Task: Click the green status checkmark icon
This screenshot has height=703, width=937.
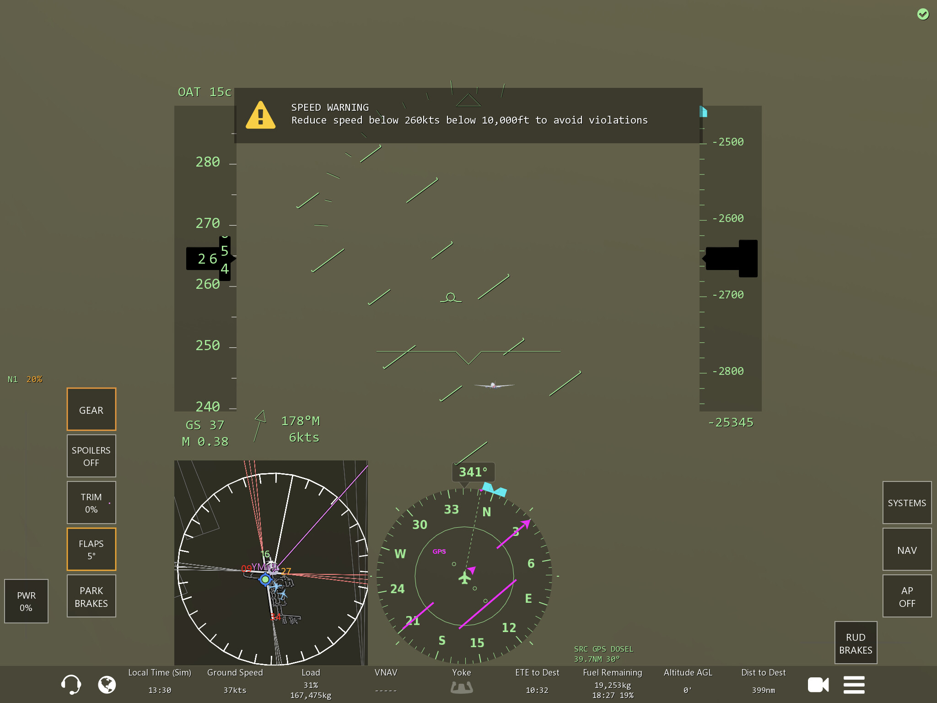Action: pos(923,14)
